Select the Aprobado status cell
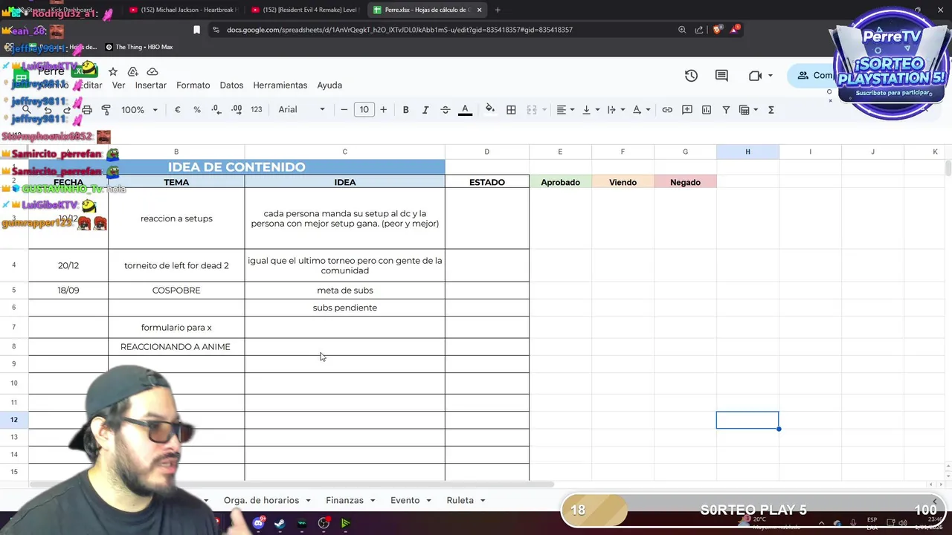Image resolution: width=952 pixels, height=535 pixels. pyautogui.click(x=560, y=182)
